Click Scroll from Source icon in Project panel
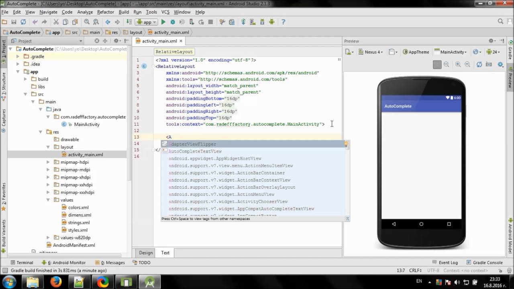 [x=97, y=41]
